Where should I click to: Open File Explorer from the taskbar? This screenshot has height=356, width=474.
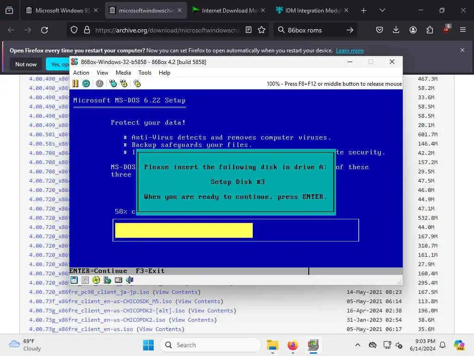click(x=273, y=345)
